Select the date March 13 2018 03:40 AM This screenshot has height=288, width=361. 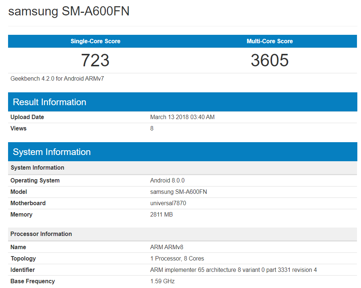click(x=182, y=117)
